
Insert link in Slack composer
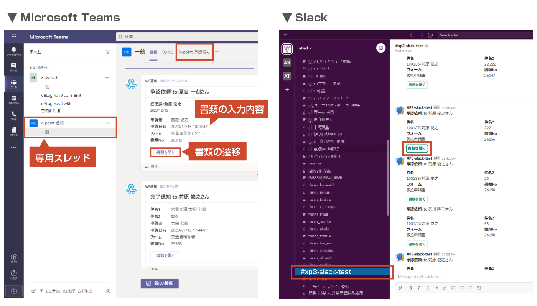point(445,288)
